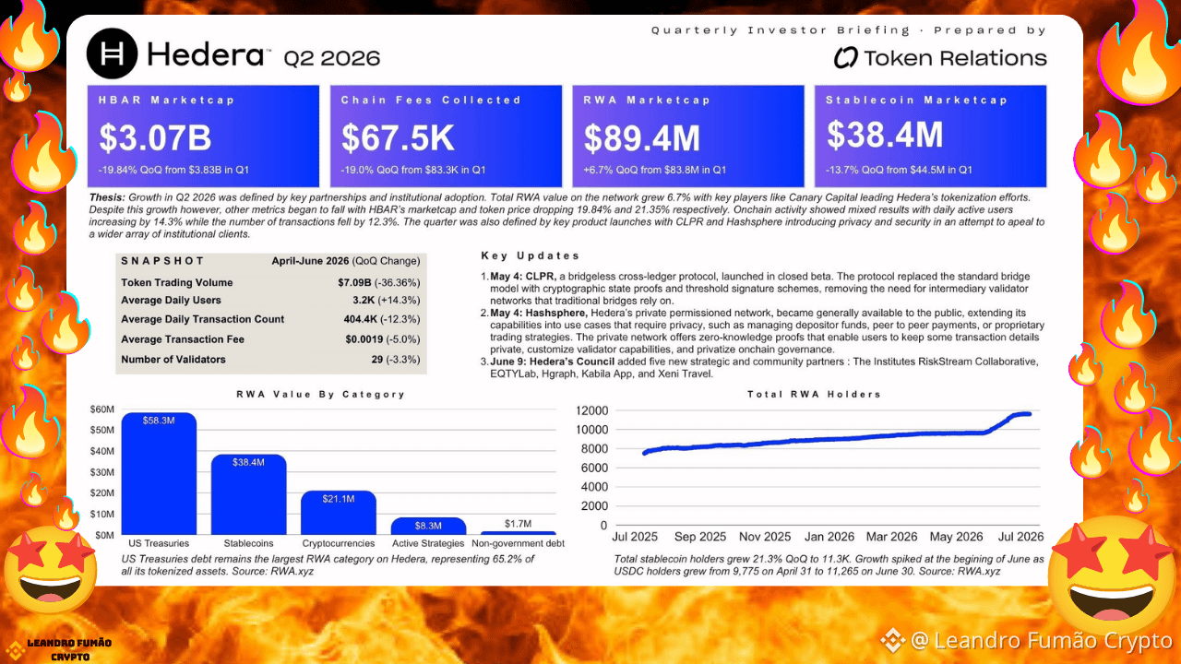Select the $3.07B HBAR marketcap value
Viewport: 1181px width, 664px height.
click(156, 137)
